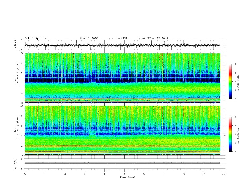The width and height of the screenshot is (252, 195).
Task: Click the "7" tick on time axis
Action: tap(164, 174)
